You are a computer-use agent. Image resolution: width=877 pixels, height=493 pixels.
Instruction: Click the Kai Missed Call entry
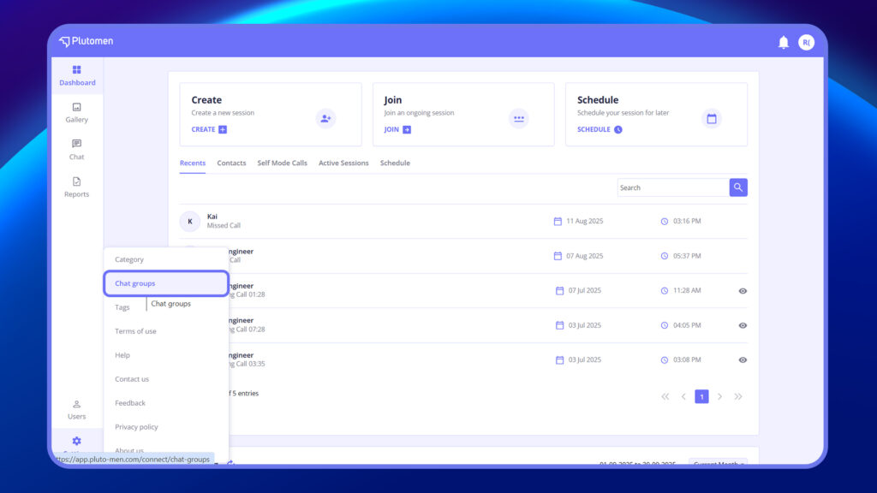tap(463, 222)
